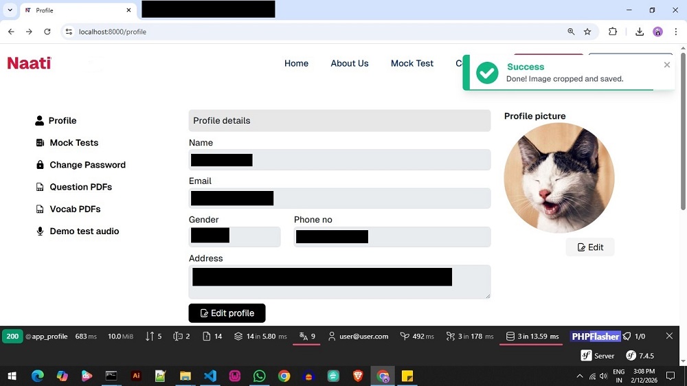The image size is (687, 386).
Task: Open the About Us nav link
Action: click(349, 63)
